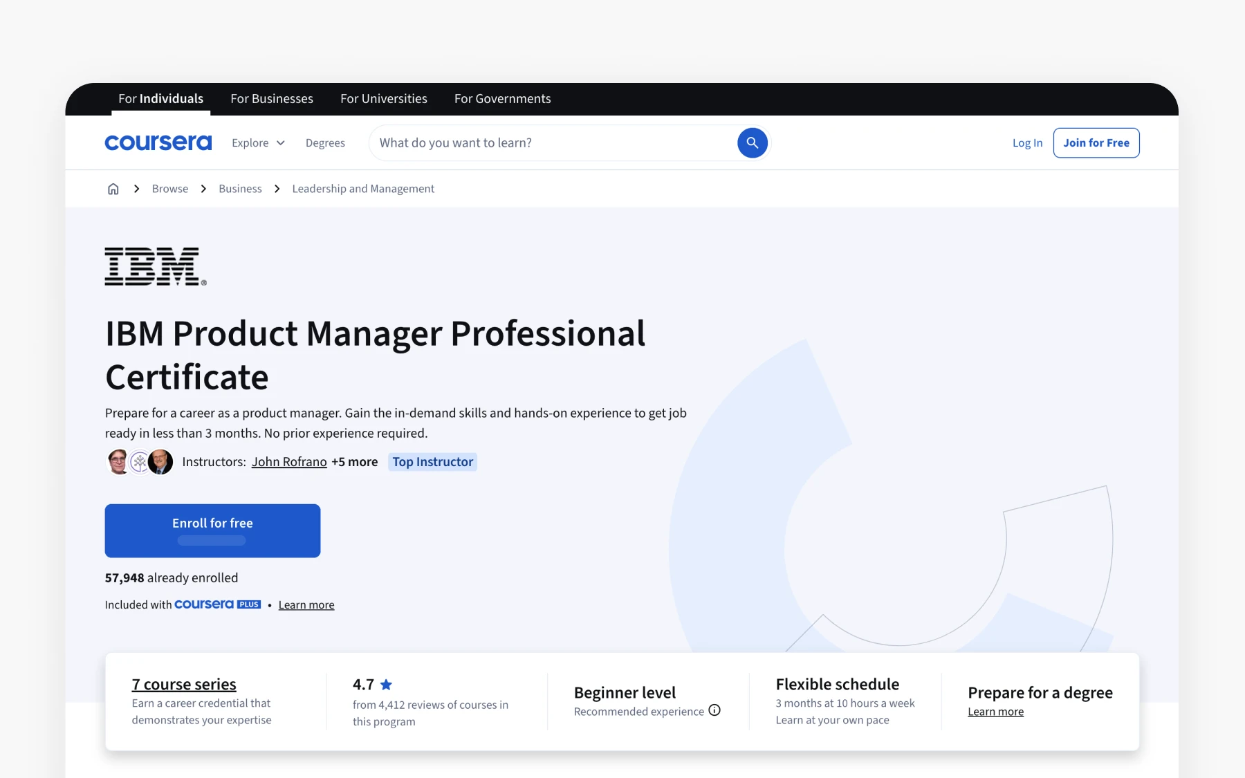The height and width of the screenshot is (778, 1245).
Task: Open the 7 course series link
Action: (184, 684)
